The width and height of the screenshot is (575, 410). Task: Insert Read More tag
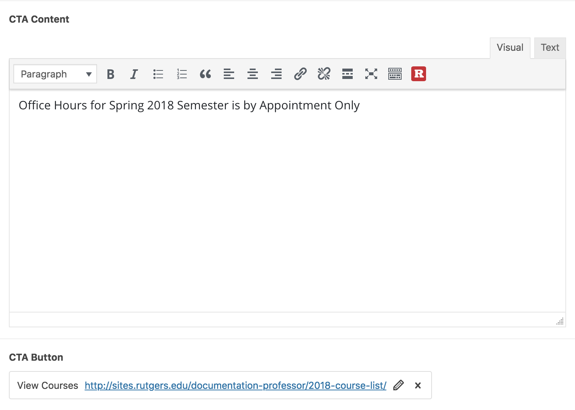[x=348, y=74]
